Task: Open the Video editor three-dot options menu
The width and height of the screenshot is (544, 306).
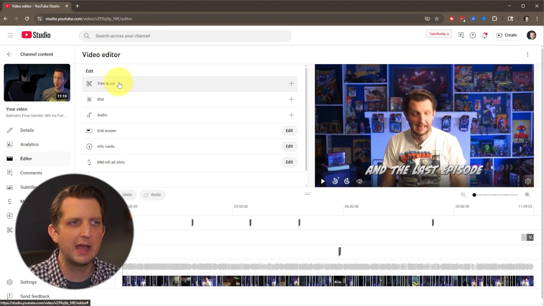Action: pos(528,54)
